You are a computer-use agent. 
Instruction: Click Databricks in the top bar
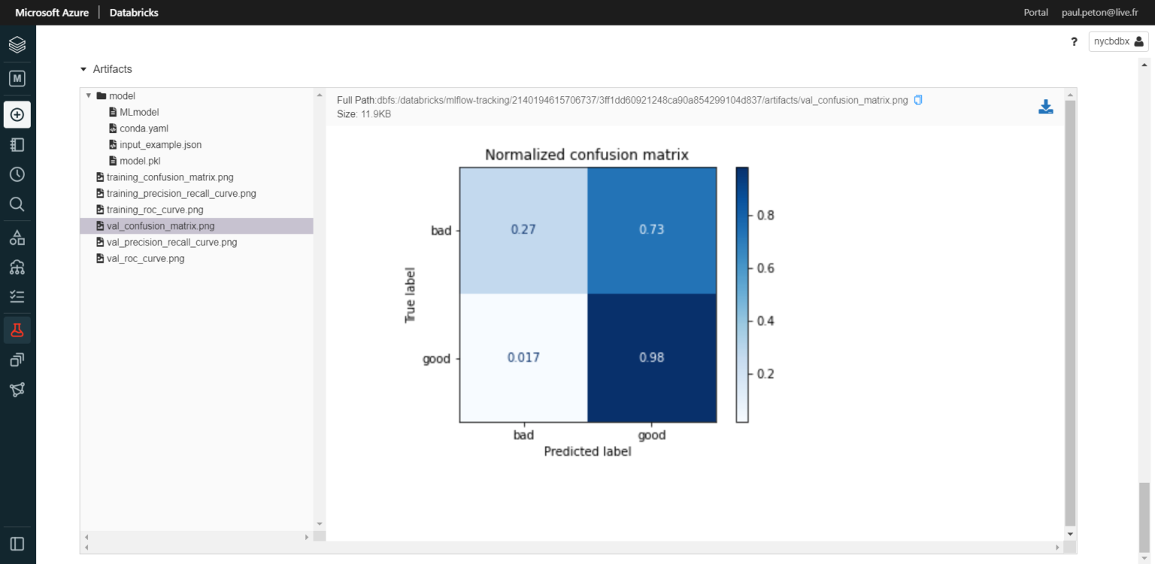[x=133, y=12]
